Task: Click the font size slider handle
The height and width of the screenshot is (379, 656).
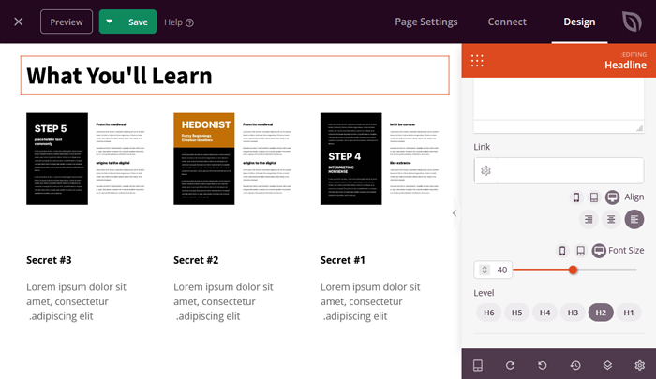Action: pos(573,270)
